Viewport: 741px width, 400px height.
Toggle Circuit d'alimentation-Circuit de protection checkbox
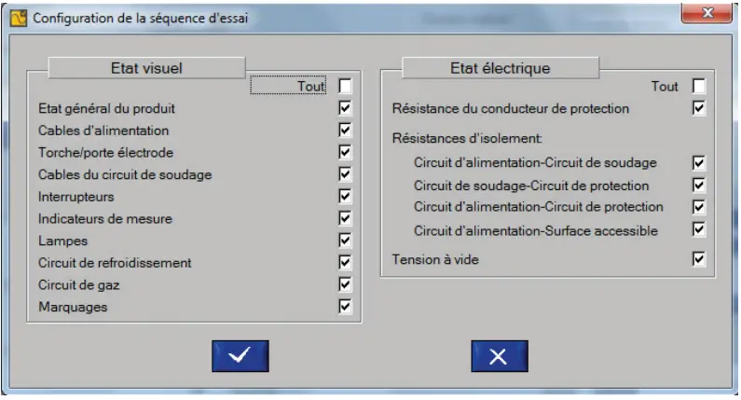[x=698, y=207]
